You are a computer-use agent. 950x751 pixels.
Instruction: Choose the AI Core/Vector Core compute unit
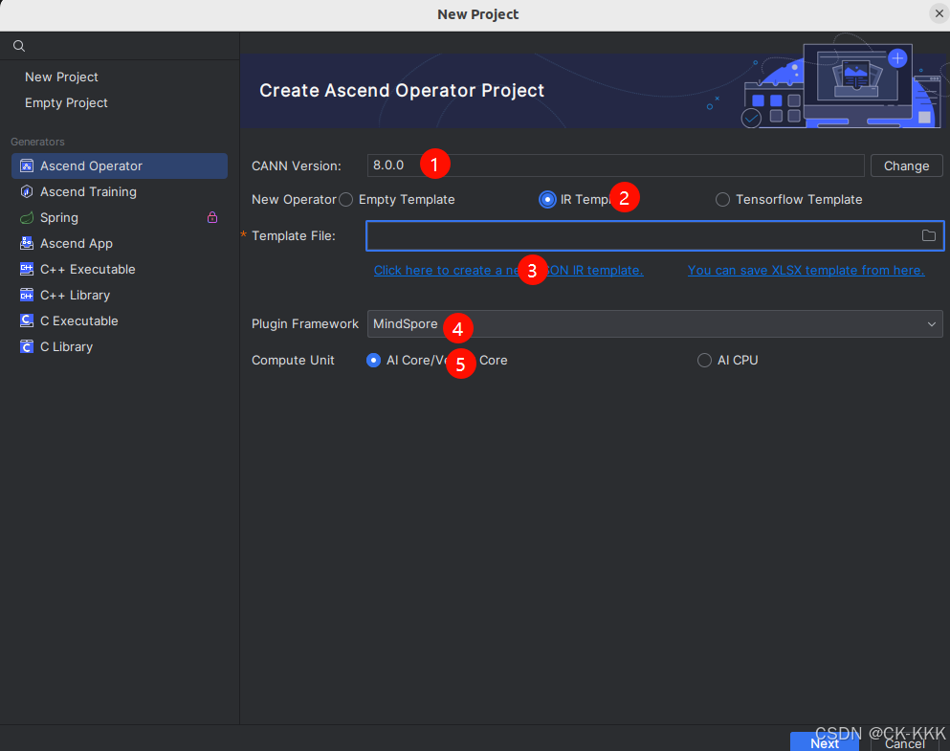click(374, 361)
